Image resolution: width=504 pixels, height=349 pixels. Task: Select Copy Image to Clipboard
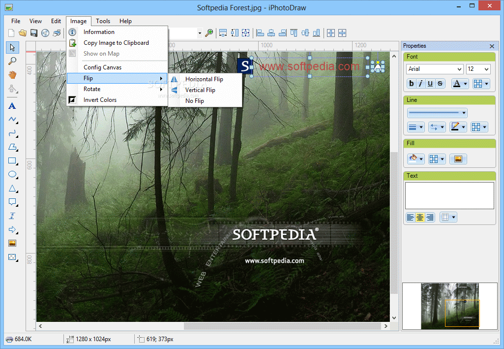117,43
